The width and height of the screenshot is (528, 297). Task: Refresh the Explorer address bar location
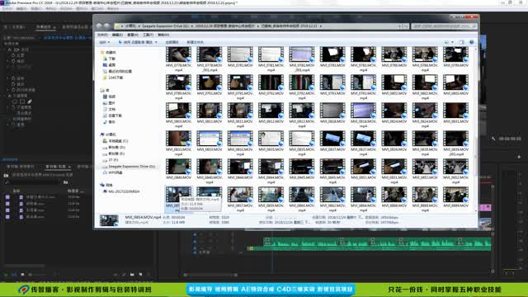406,26
